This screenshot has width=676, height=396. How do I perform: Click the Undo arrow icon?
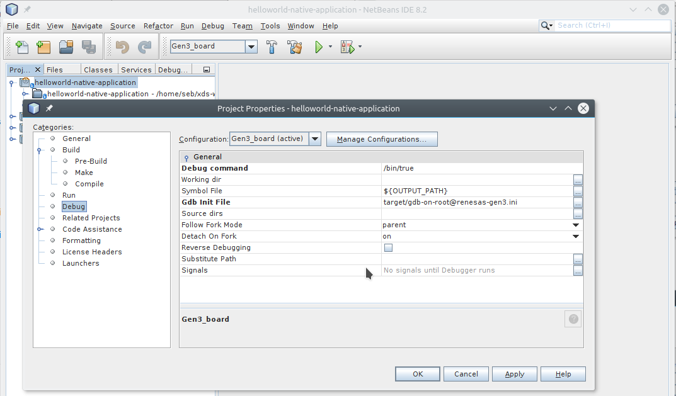(x=122, y=47)
